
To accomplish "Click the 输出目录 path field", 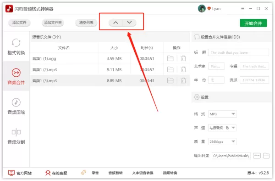I will 231,156.
